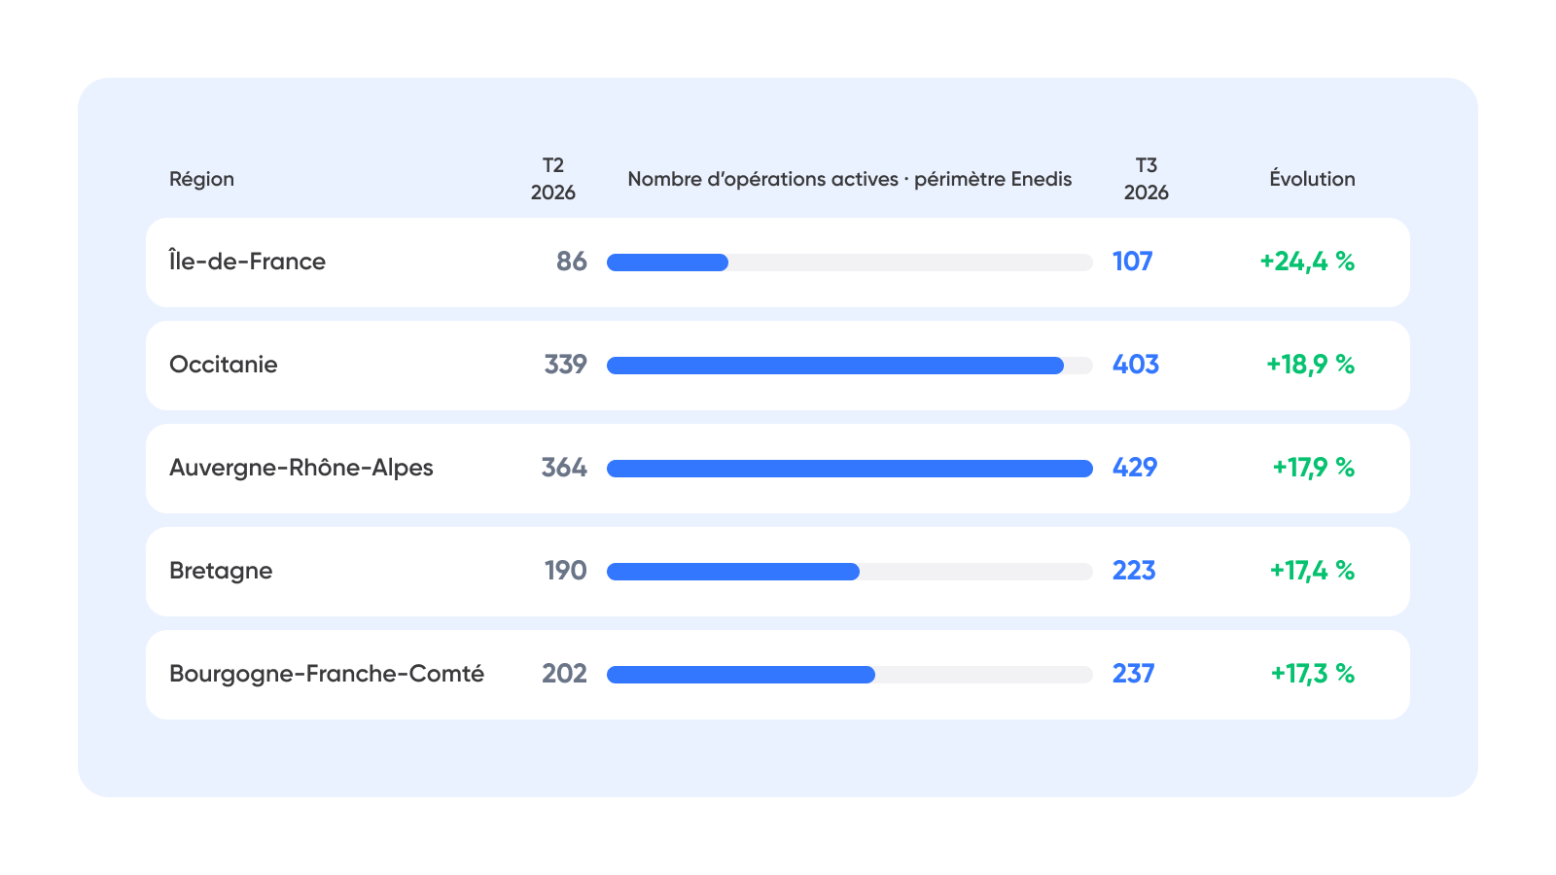The height and width of the screenshot is (875, 1556).
Task: Click the 403 value for Occitanie
Action: pos(1136,365)
